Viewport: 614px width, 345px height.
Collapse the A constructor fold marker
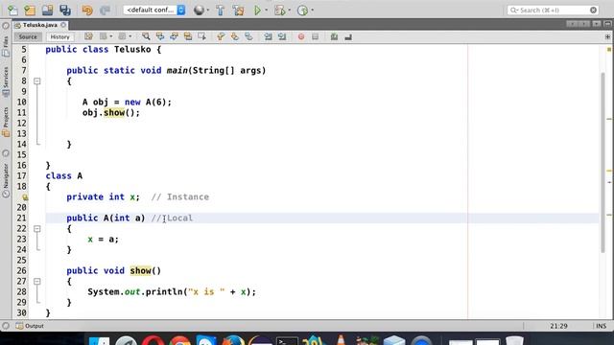(x=37, y=228)
